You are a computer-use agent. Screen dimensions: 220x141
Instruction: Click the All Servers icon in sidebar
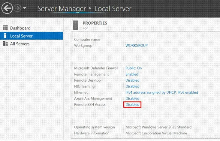5,43
